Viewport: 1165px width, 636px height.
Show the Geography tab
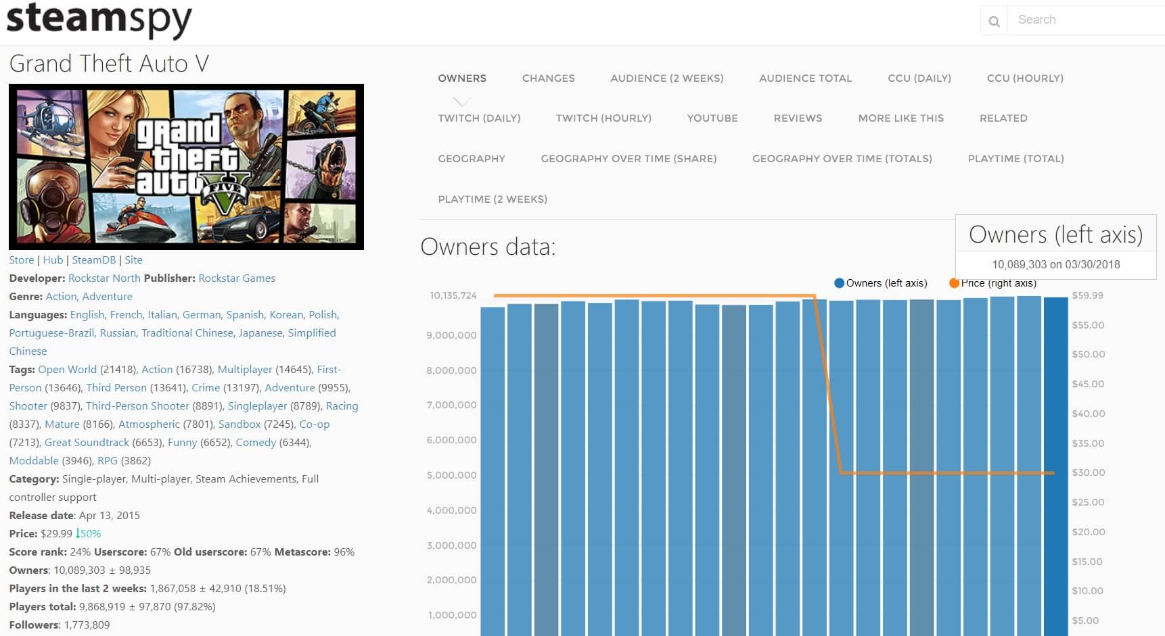(472, 159)
